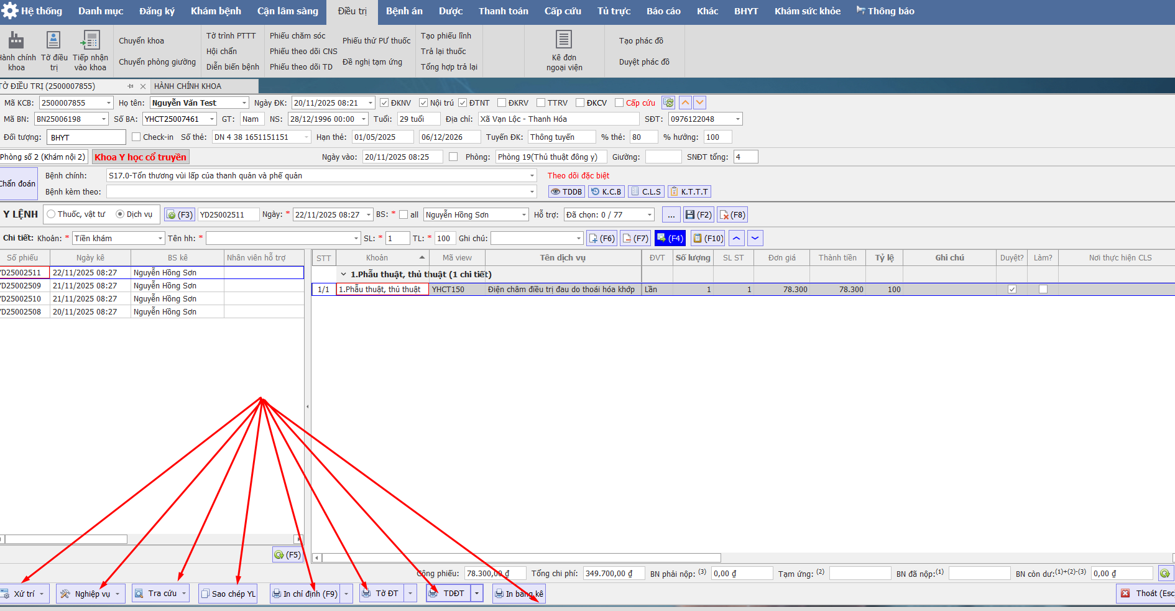1175x611 pixels.
Task: Click the green refresh (F5) button
Action: click(x=287, y=555)
